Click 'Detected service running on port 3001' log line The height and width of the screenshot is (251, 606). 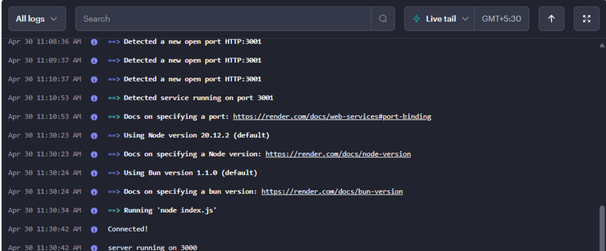[198, 98]
